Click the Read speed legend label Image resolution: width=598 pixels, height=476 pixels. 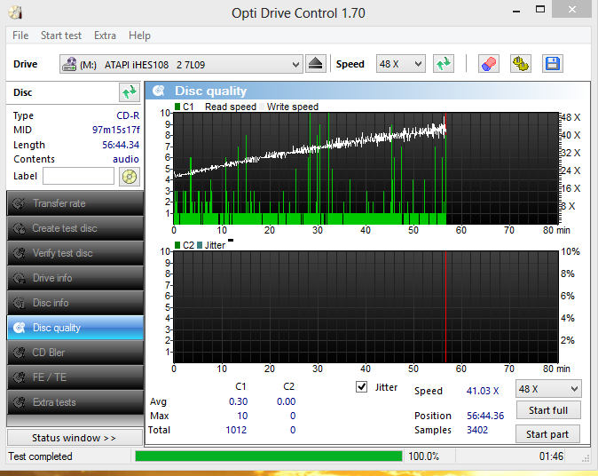231,107
